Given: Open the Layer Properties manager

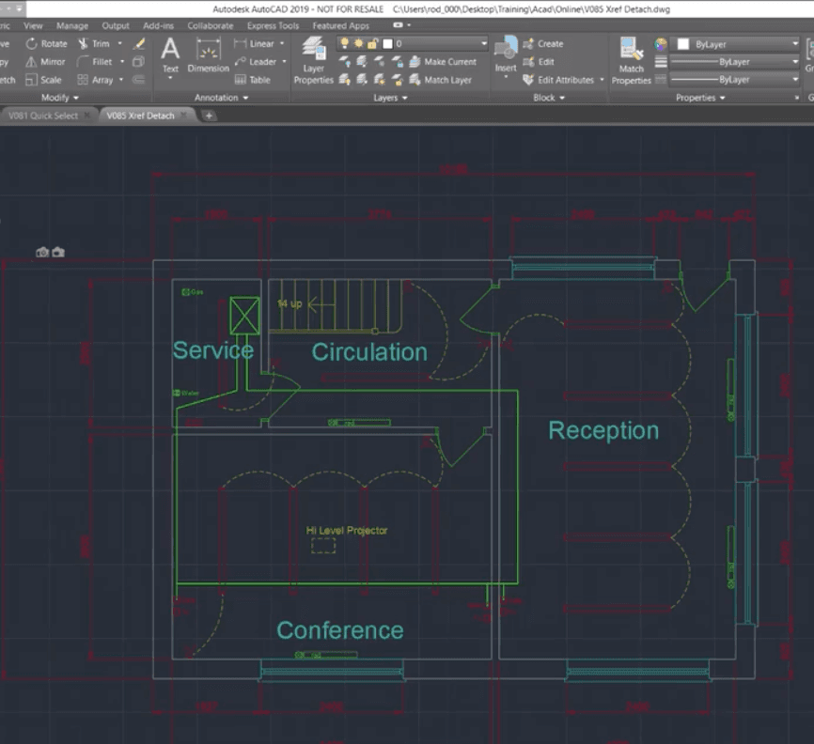Looking at the screenshot, I should [314, 60].
